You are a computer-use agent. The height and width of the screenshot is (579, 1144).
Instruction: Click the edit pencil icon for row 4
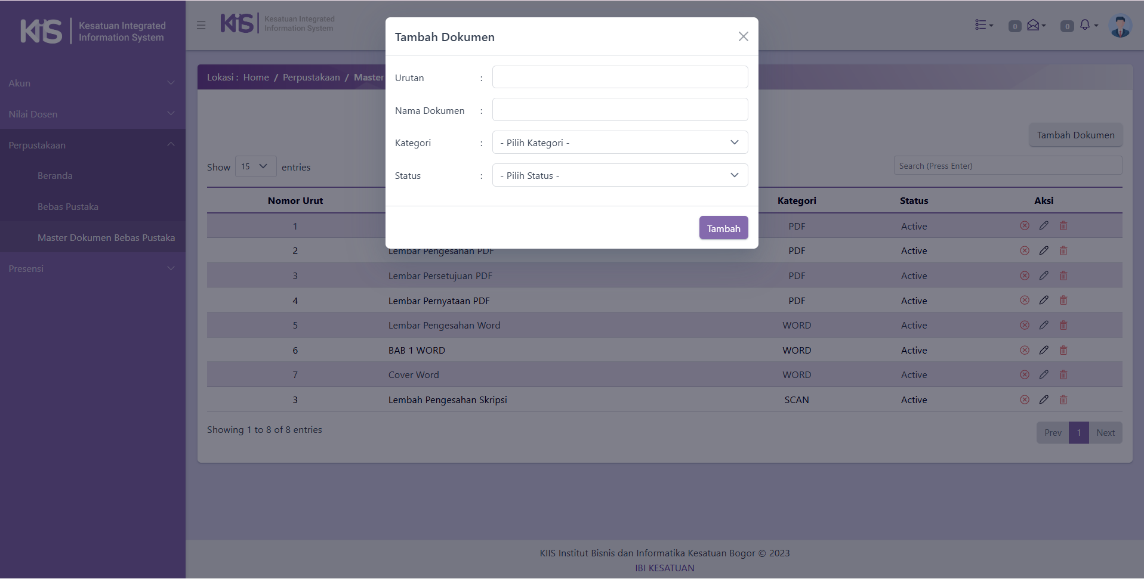(x=1044, y=301)
